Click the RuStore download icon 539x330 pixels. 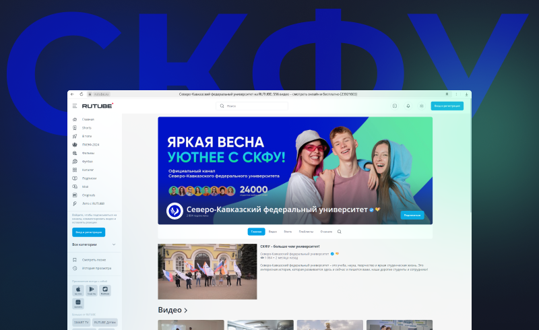(105, 290)
